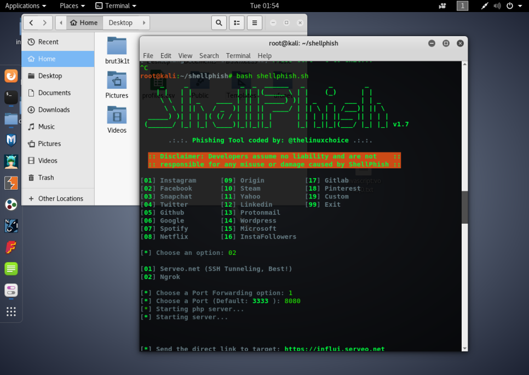Select Documents in the file manager sidebar
Screen dimensions: 529x375
(58, 93)
